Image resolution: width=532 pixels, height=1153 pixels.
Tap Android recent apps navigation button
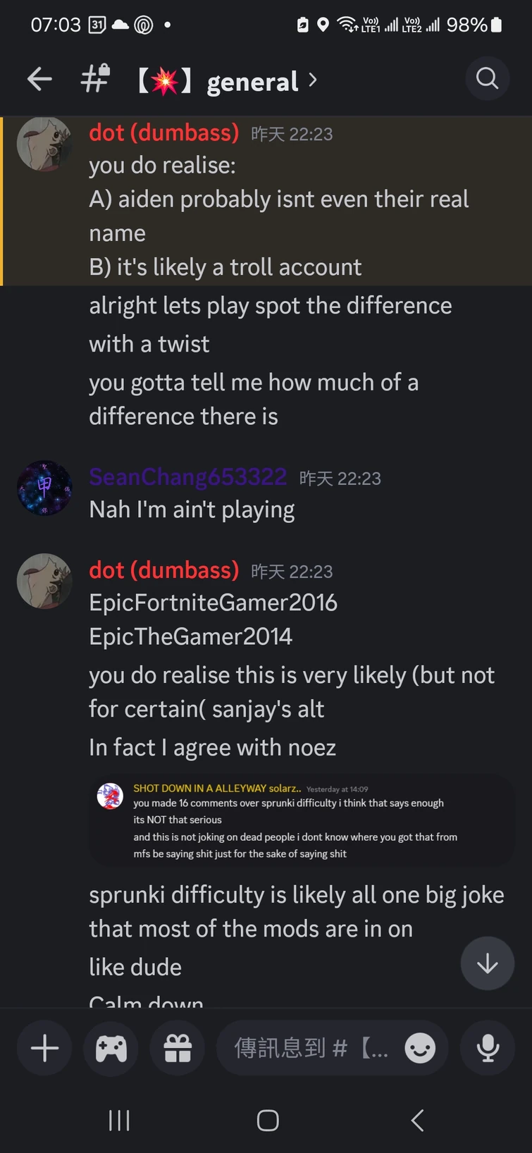119,1120
